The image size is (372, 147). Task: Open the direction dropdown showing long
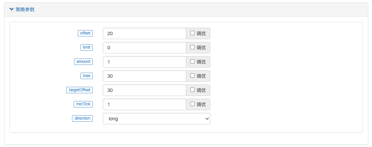coord(157,119)
